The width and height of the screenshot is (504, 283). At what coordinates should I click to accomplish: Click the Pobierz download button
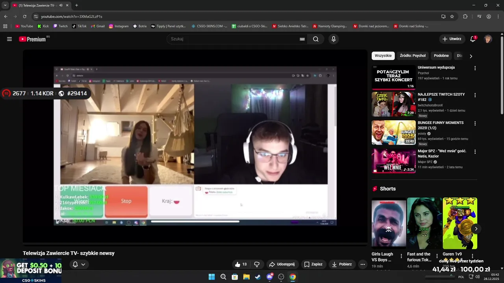(342, 265)
